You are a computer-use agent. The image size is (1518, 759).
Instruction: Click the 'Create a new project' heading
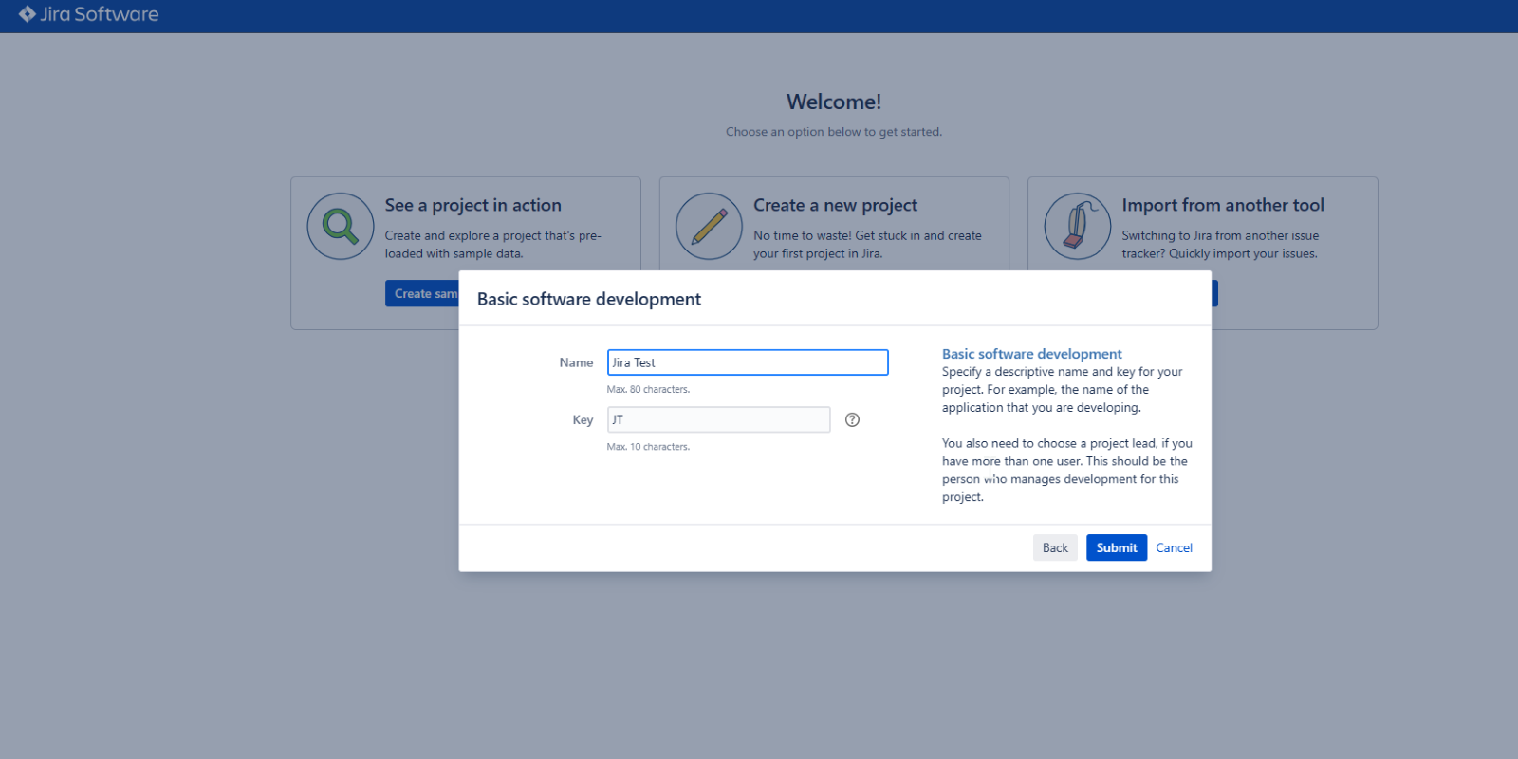[x=835, y=205]
